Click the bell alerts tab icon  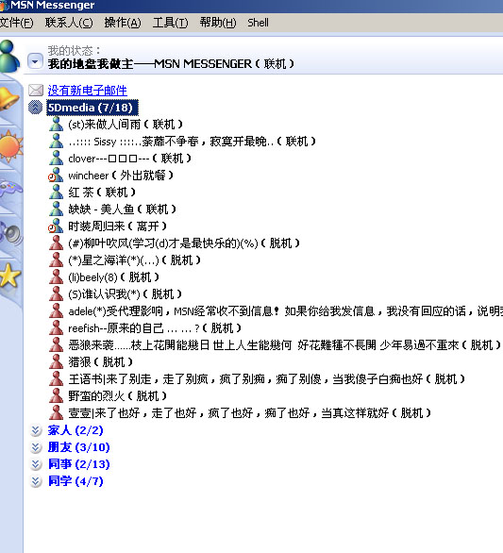(x=8, y=99)
